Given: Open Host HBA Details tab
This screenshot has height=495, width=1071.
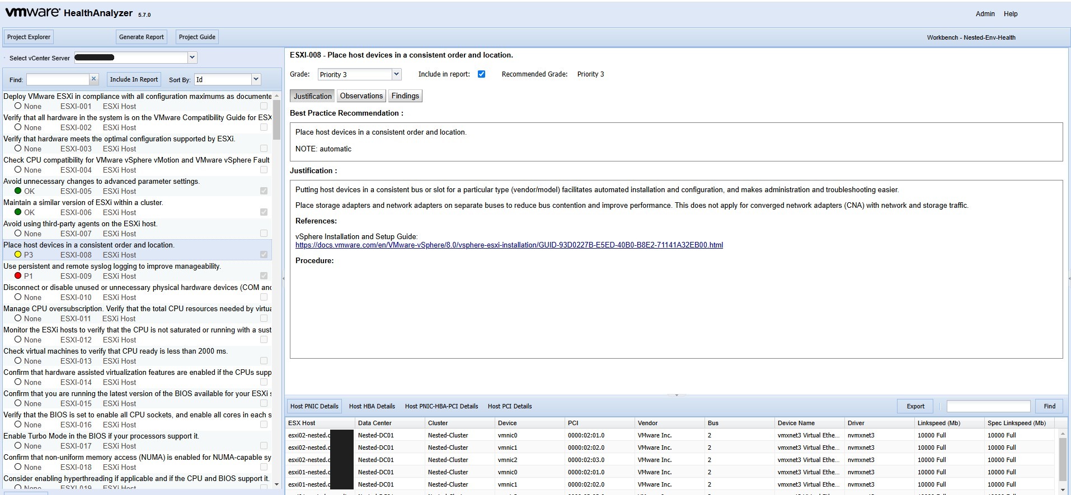Looking at the screenshot, I should coord(372,406).
